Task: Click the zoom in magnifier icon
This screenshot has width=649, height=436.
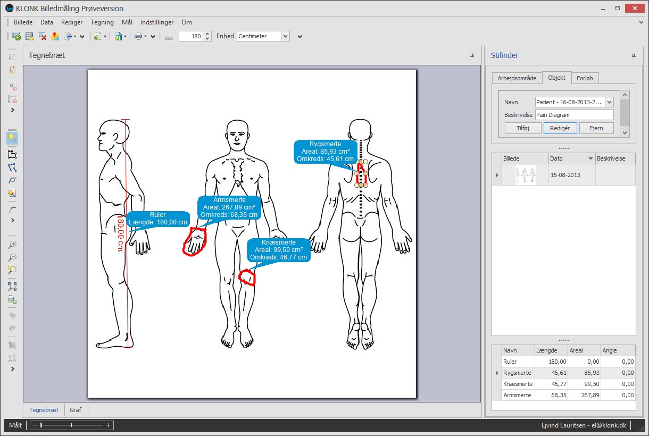Action: [12, 245]
